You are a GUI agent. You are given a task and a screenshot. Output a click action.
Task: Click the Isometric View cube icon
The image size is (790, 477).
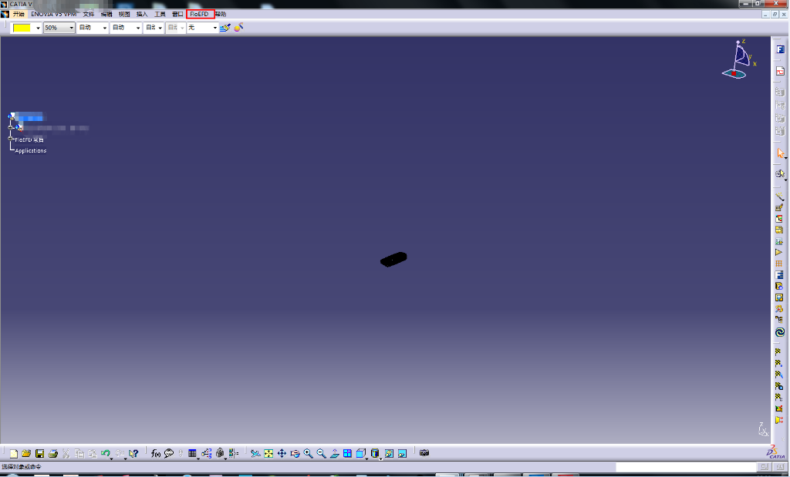click(360, 453)
